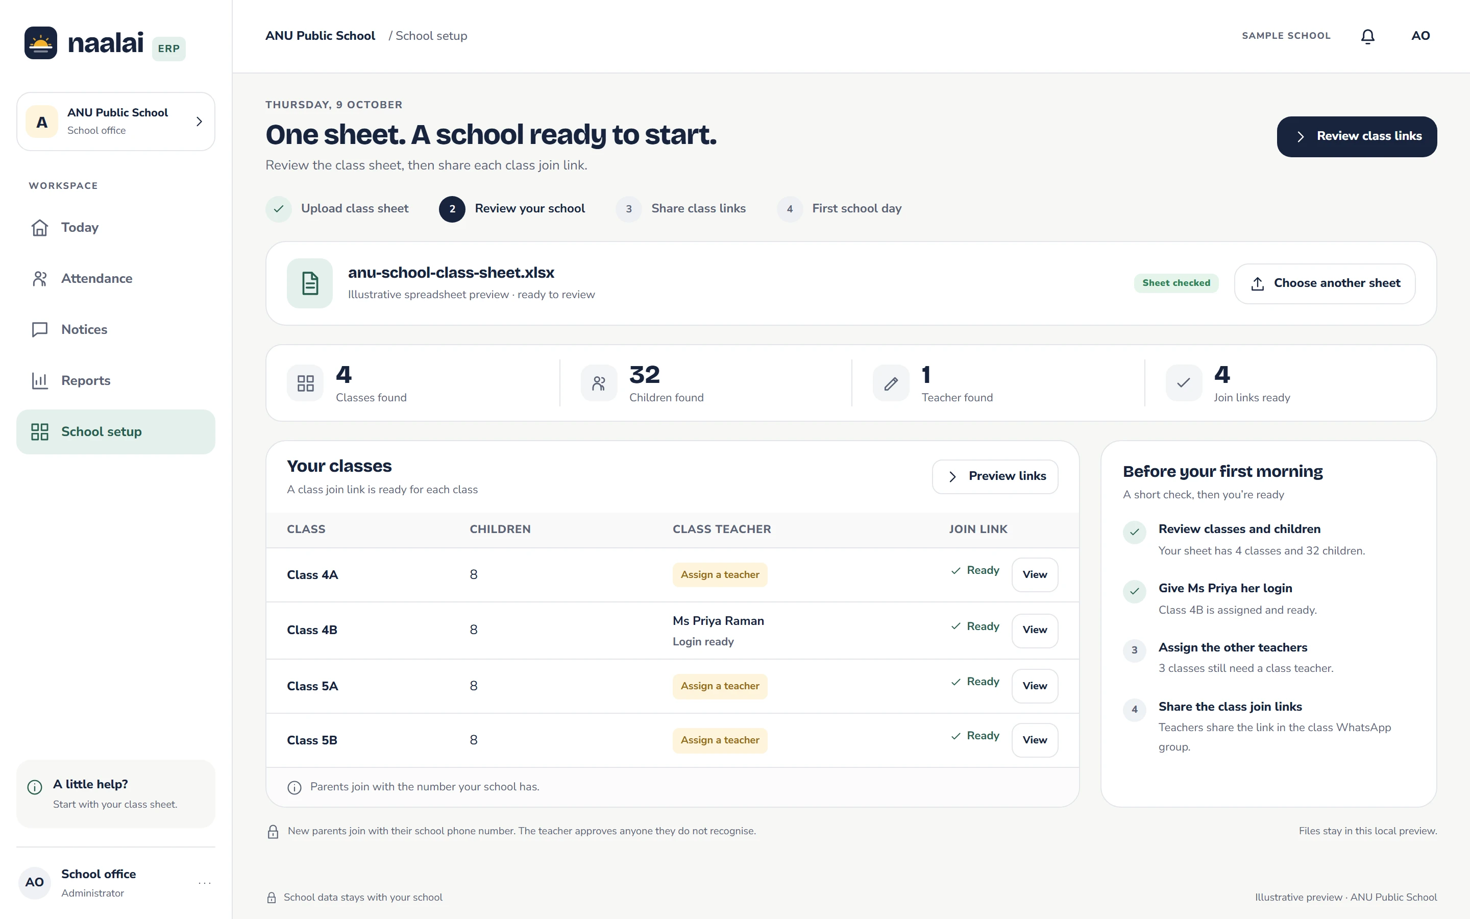
Task: Click ANU Public School breadcrumb
Action: [x=320, y=36]
